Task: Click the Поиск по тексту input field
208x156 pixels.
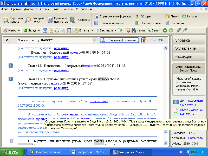Action: click(55, 40)
